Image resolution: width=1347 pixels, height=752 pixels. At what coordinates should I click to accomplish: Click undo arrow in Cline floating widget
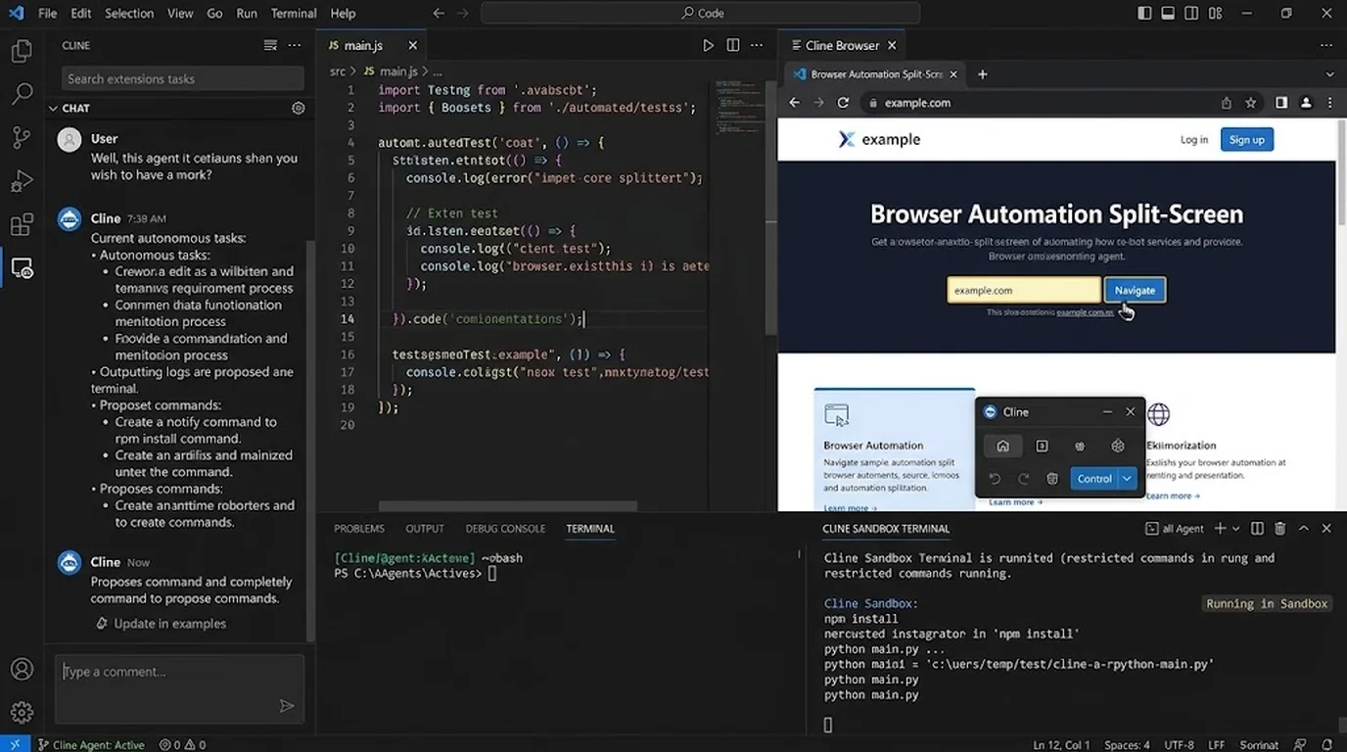995,479
